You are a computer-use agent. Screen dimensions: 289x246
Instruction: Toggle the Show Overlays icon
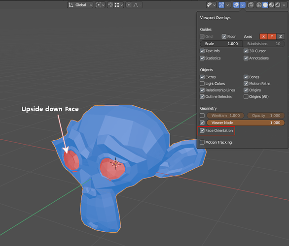(236, 5)
